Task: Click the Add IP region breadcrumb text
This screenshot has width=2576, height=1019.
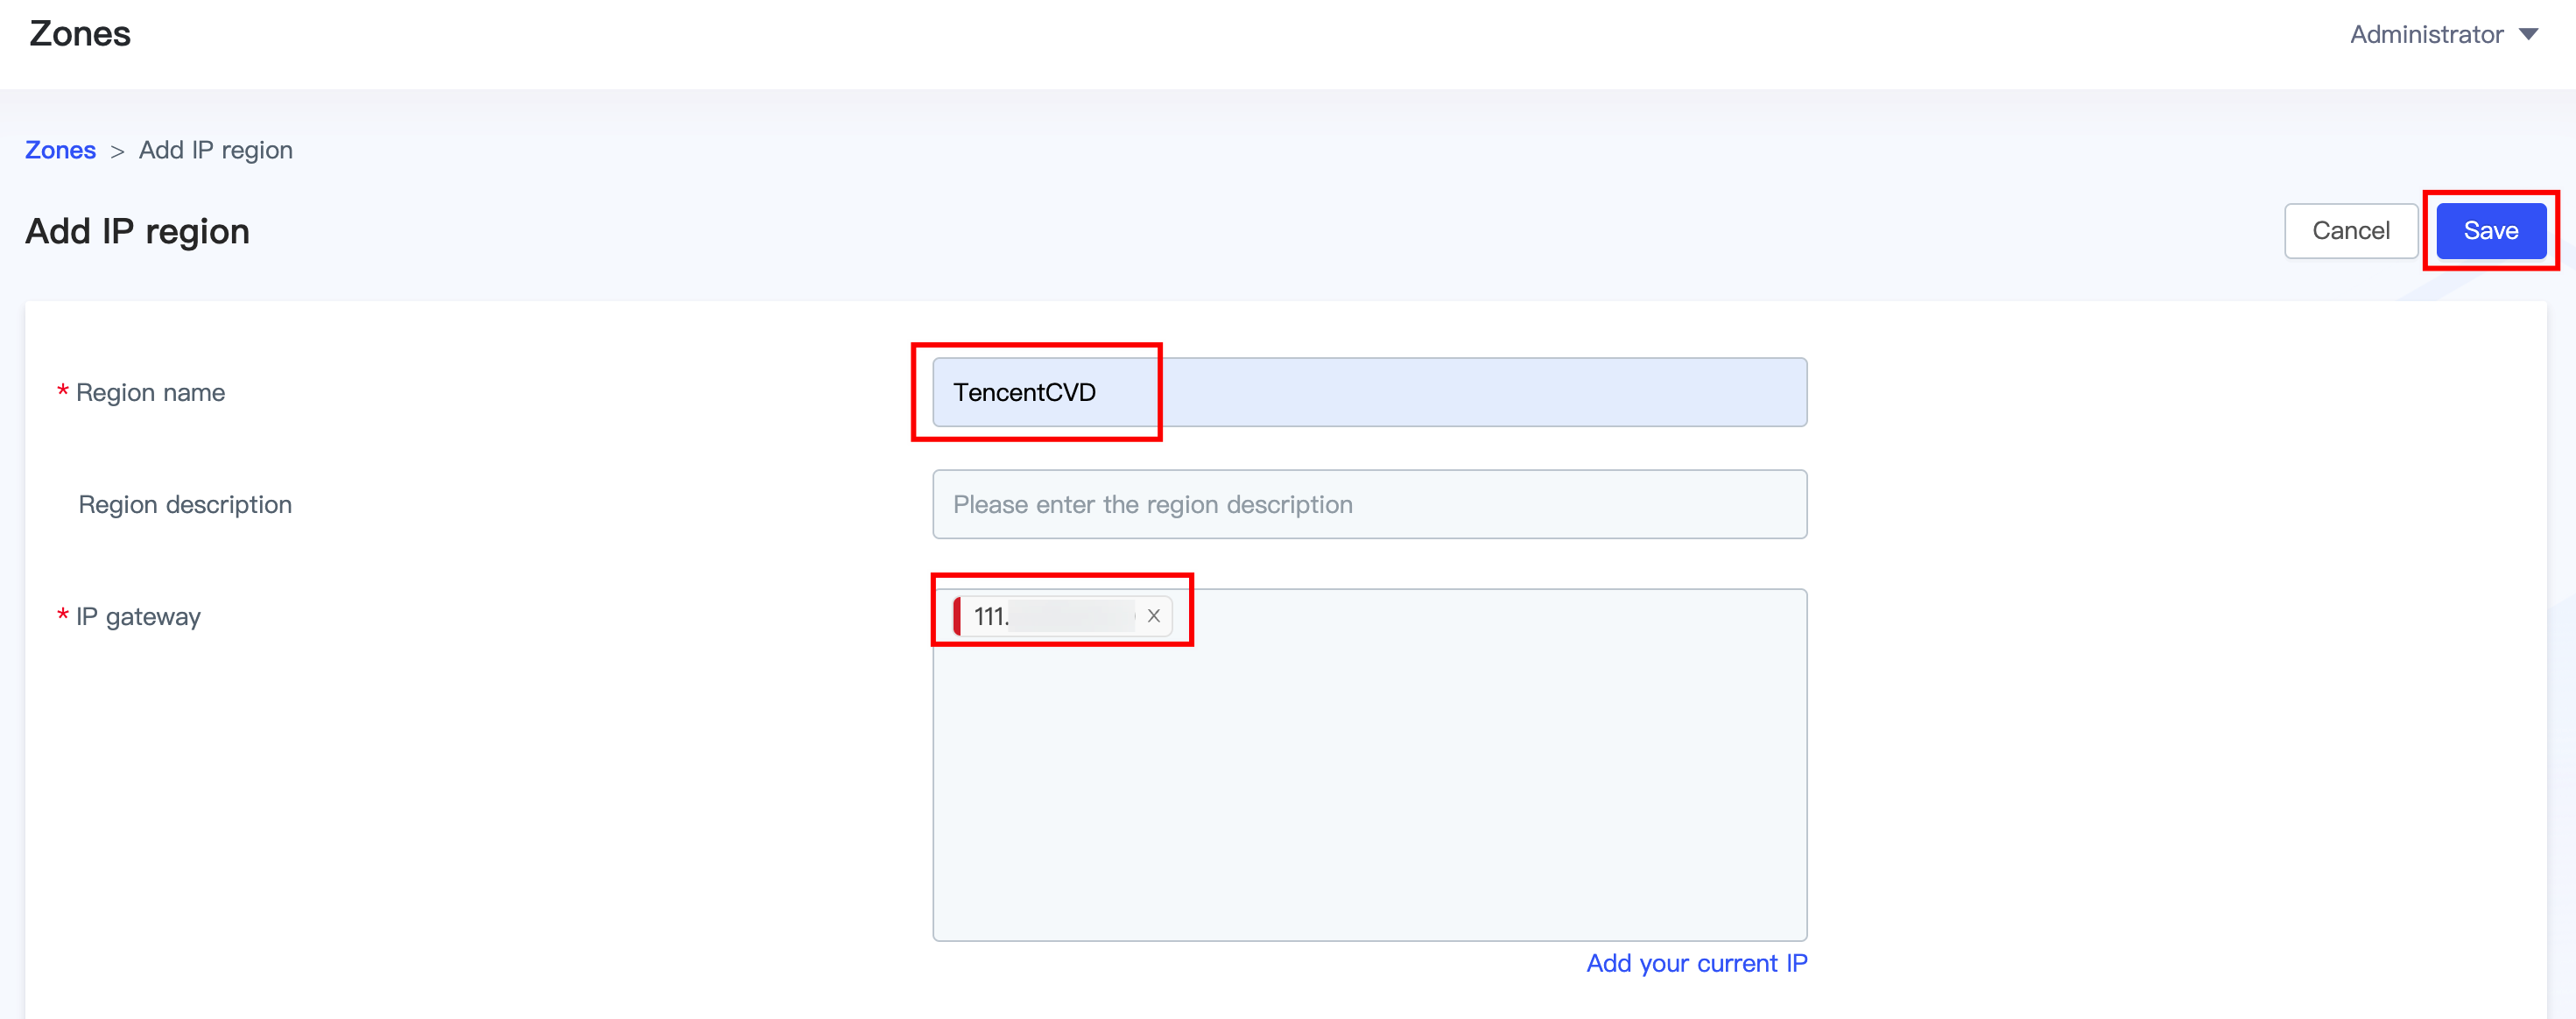Action: [x=216, y=150]
